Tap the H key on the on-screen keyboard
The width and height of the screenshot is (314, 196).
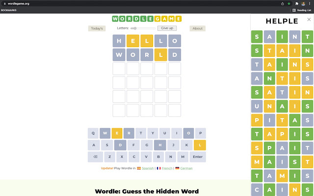point(160,145)
